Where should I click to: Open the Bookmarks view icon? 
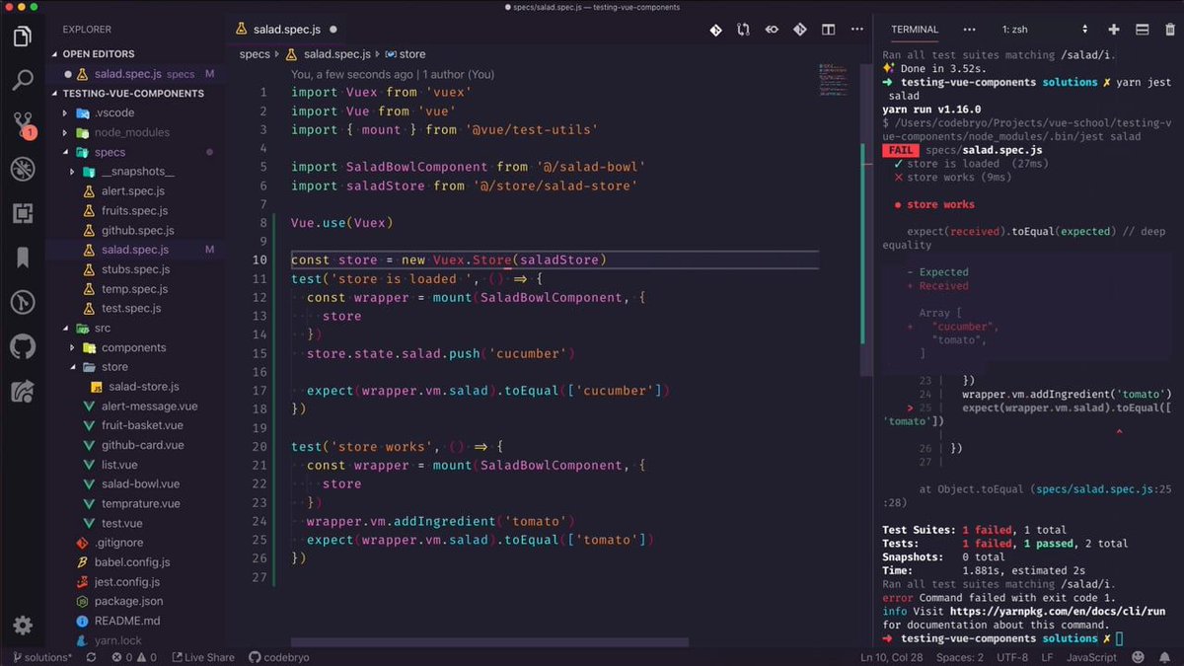coord(22,258)
